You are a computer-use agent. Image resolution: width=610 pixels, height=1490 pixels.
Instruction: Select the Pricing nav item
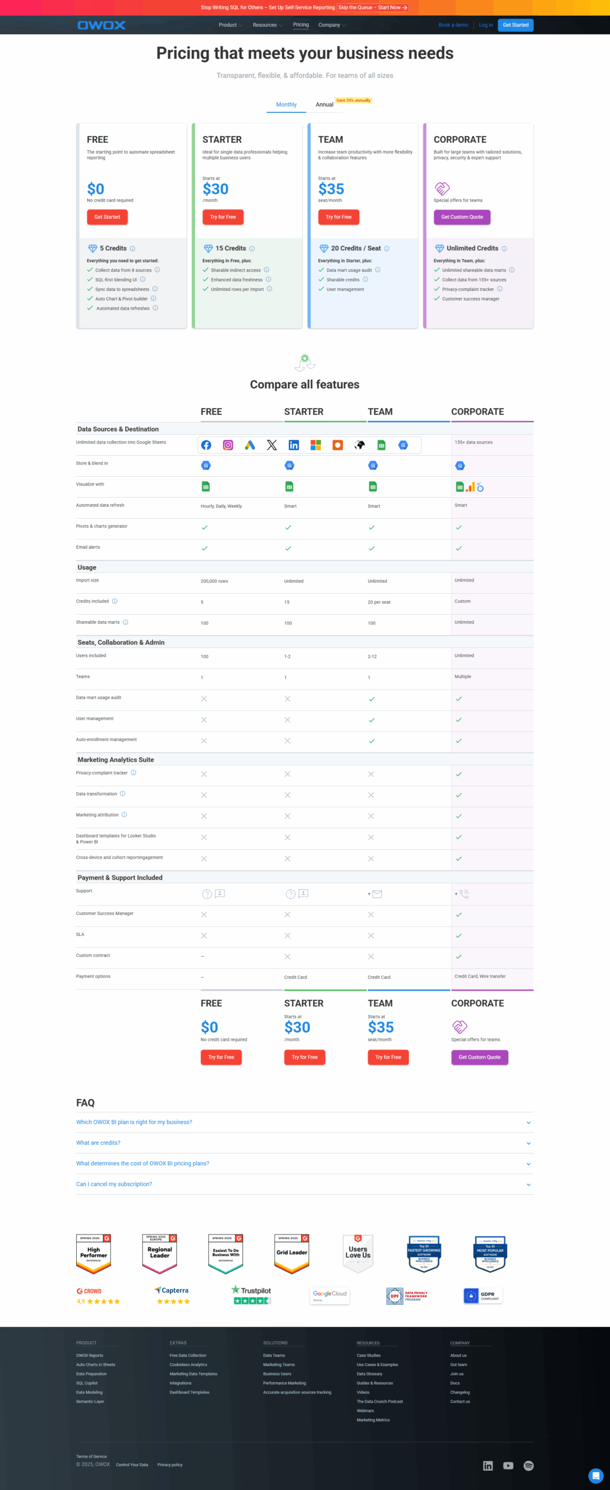tap(301, 25)
